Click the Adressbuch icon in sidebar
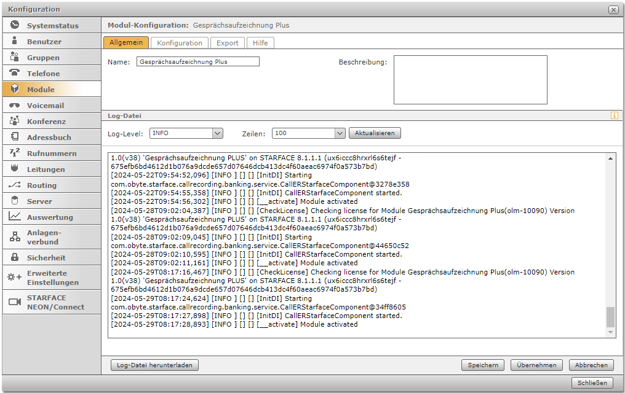The width and height of the screenshot is (625, 393). [x=15, y=137]
